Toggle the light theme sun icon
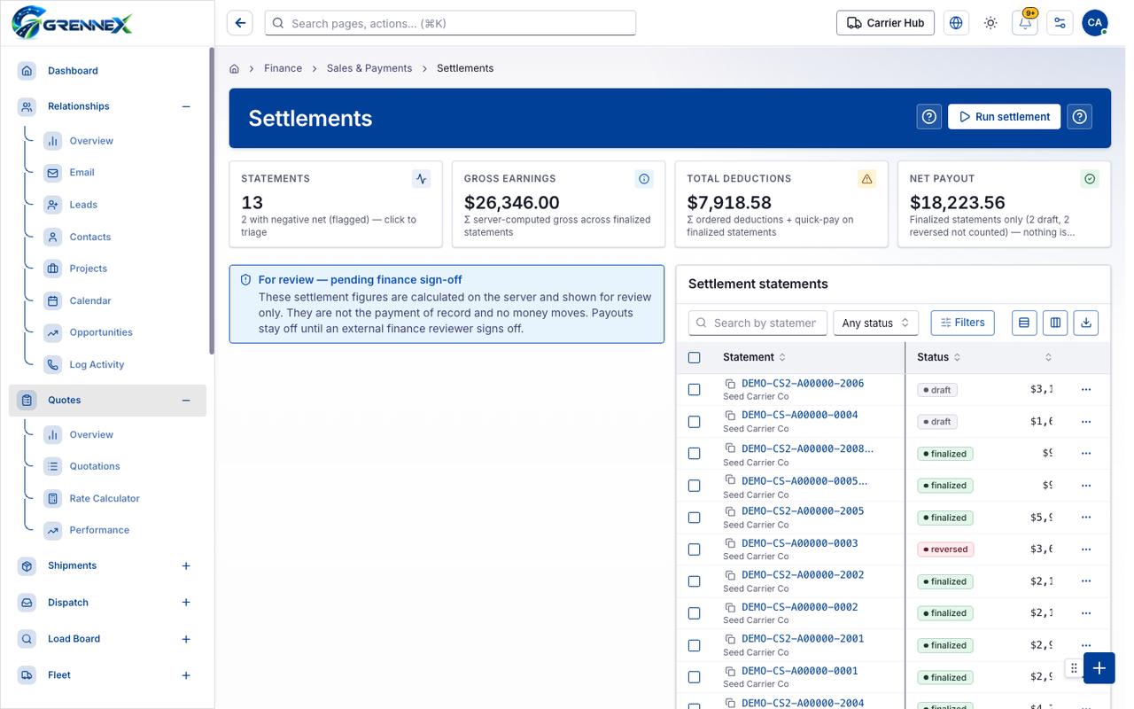The width and height of the screenshot is (1134, 709). click(x=990, y=23)
